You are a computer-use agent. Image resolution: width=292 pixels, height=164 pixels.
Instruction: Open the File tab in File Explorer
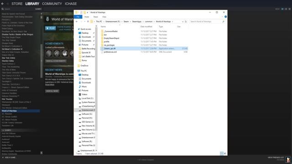pos(78,17)
